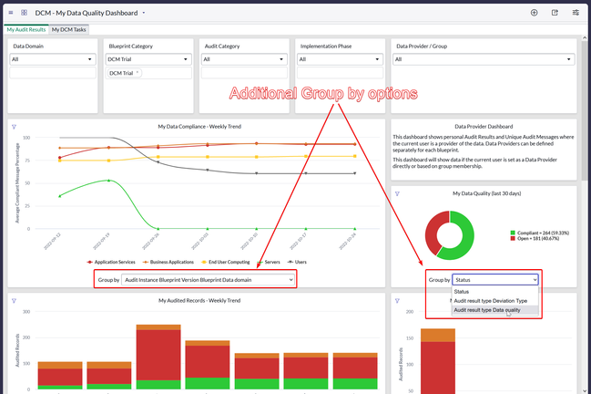
Task: Switch to My DCM Tasks tab
Action: [68, 29]
